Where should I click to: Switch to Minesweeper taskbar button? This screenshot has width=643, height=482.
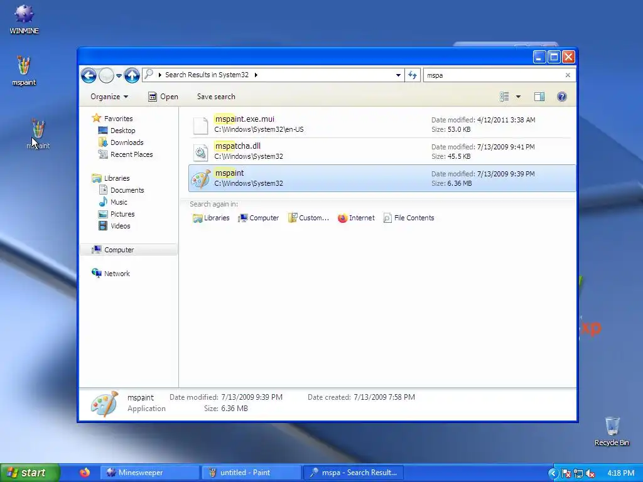tap(150, 473)
